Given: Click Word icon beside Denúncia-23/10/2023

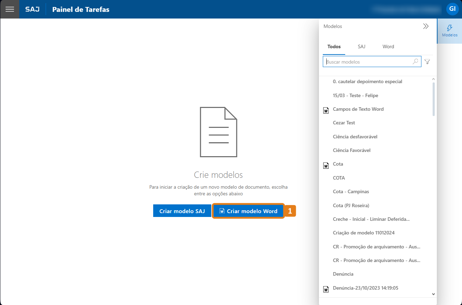Looking at the screenshot, I should tap(326, 289).
